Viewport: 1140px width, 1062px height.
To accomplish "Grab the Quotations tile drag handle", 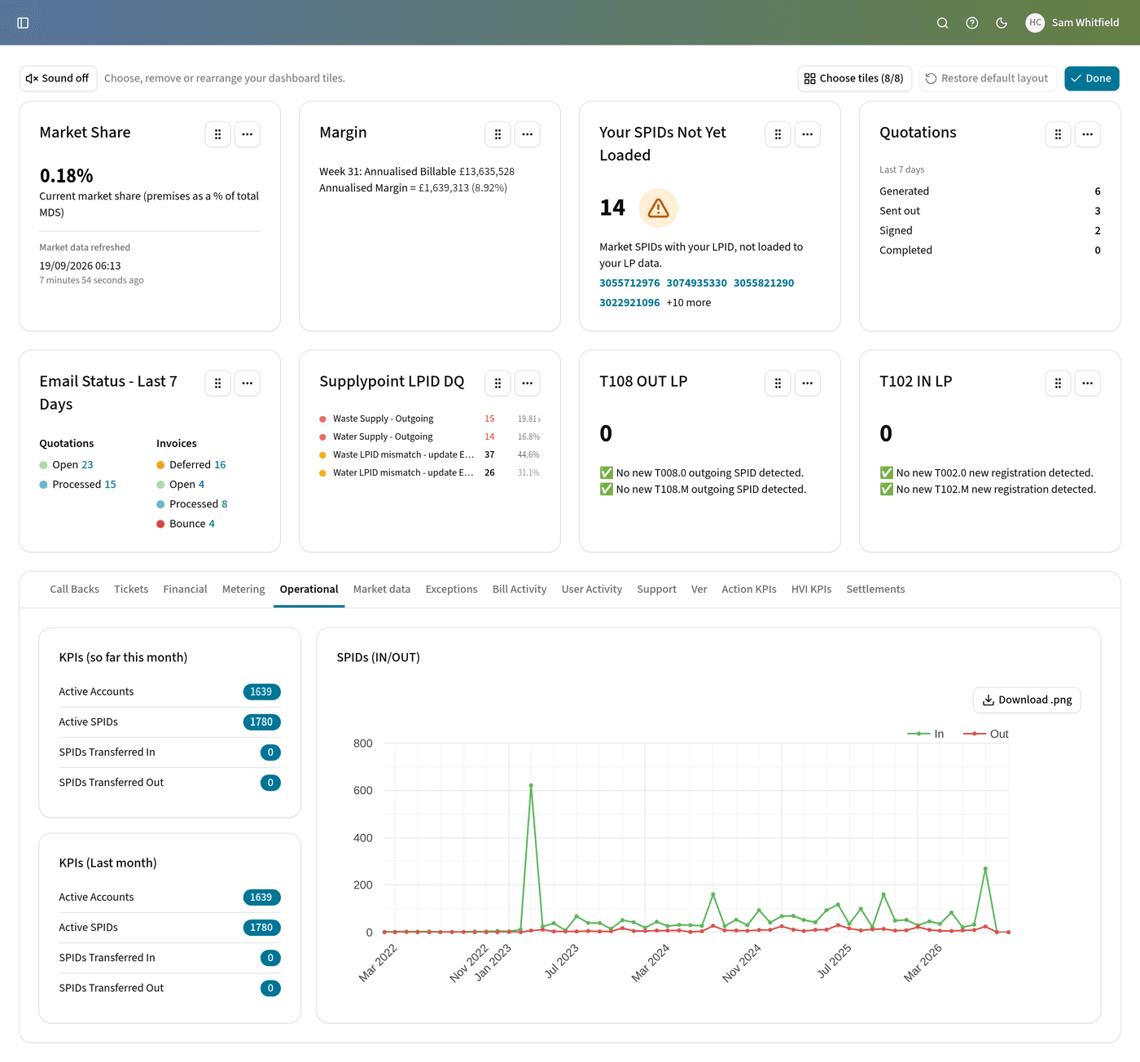I will (1058, 134).
